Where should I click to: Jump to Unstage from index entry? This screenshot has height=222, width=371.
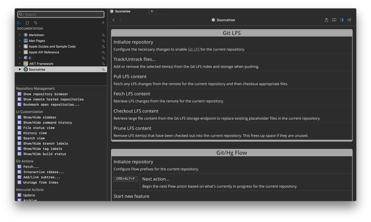(41, 182)
